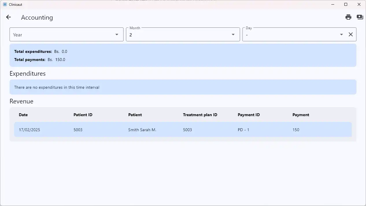366x206 pixels.
Task: Click the printer icon to print report
Action: 348,17
